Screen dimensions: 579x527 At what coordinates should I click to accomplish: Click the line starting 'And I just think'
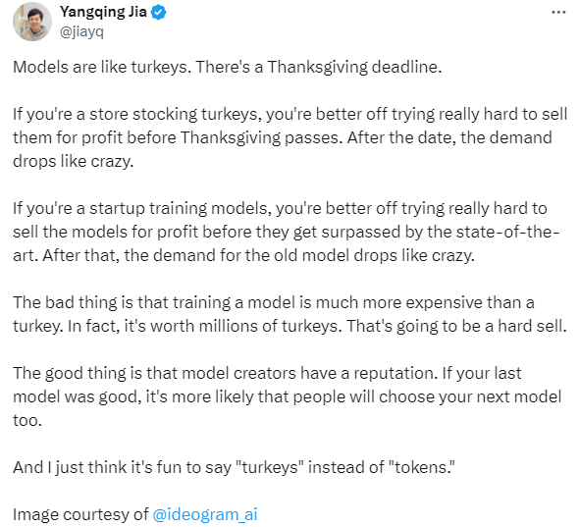(234, 467)
